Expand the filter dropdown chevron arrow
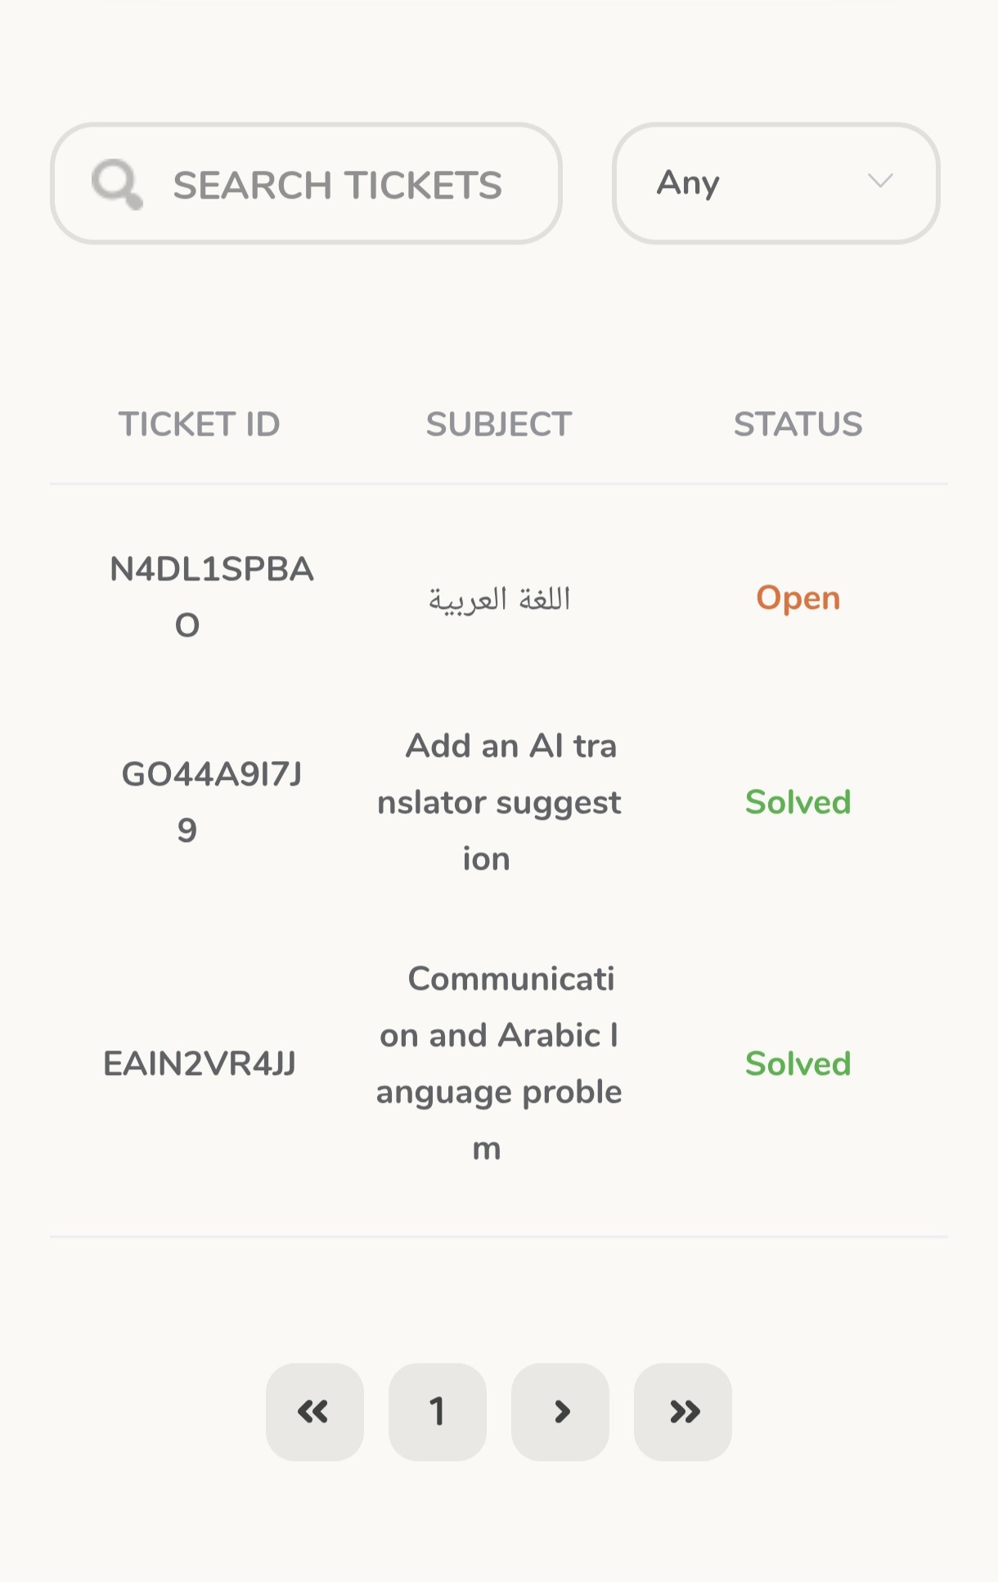The height and width of the screenshot is (1582, 998). (x=879, y=181)
